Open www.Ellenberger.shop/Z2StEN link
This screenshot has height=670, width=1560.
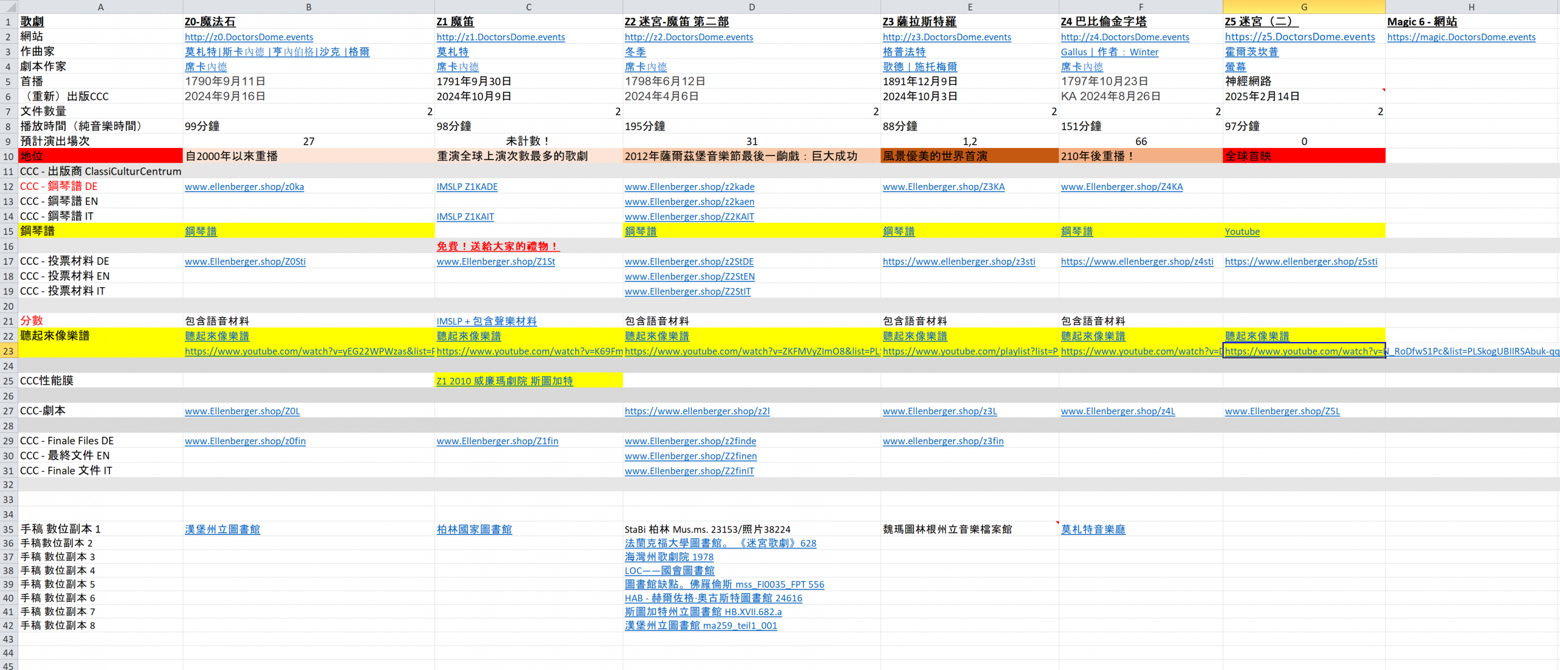click(x=689, y=276)
